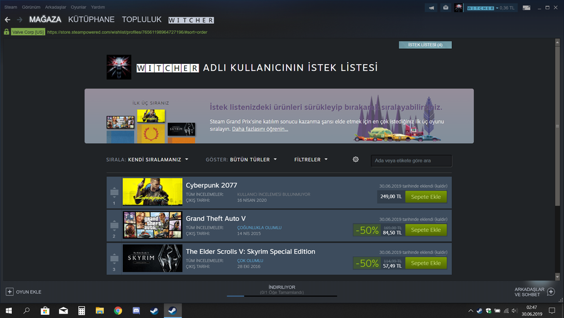Click the İndiriliyor download progress bar
This screenshot has width=564, height=318.
tap(281, 295)
